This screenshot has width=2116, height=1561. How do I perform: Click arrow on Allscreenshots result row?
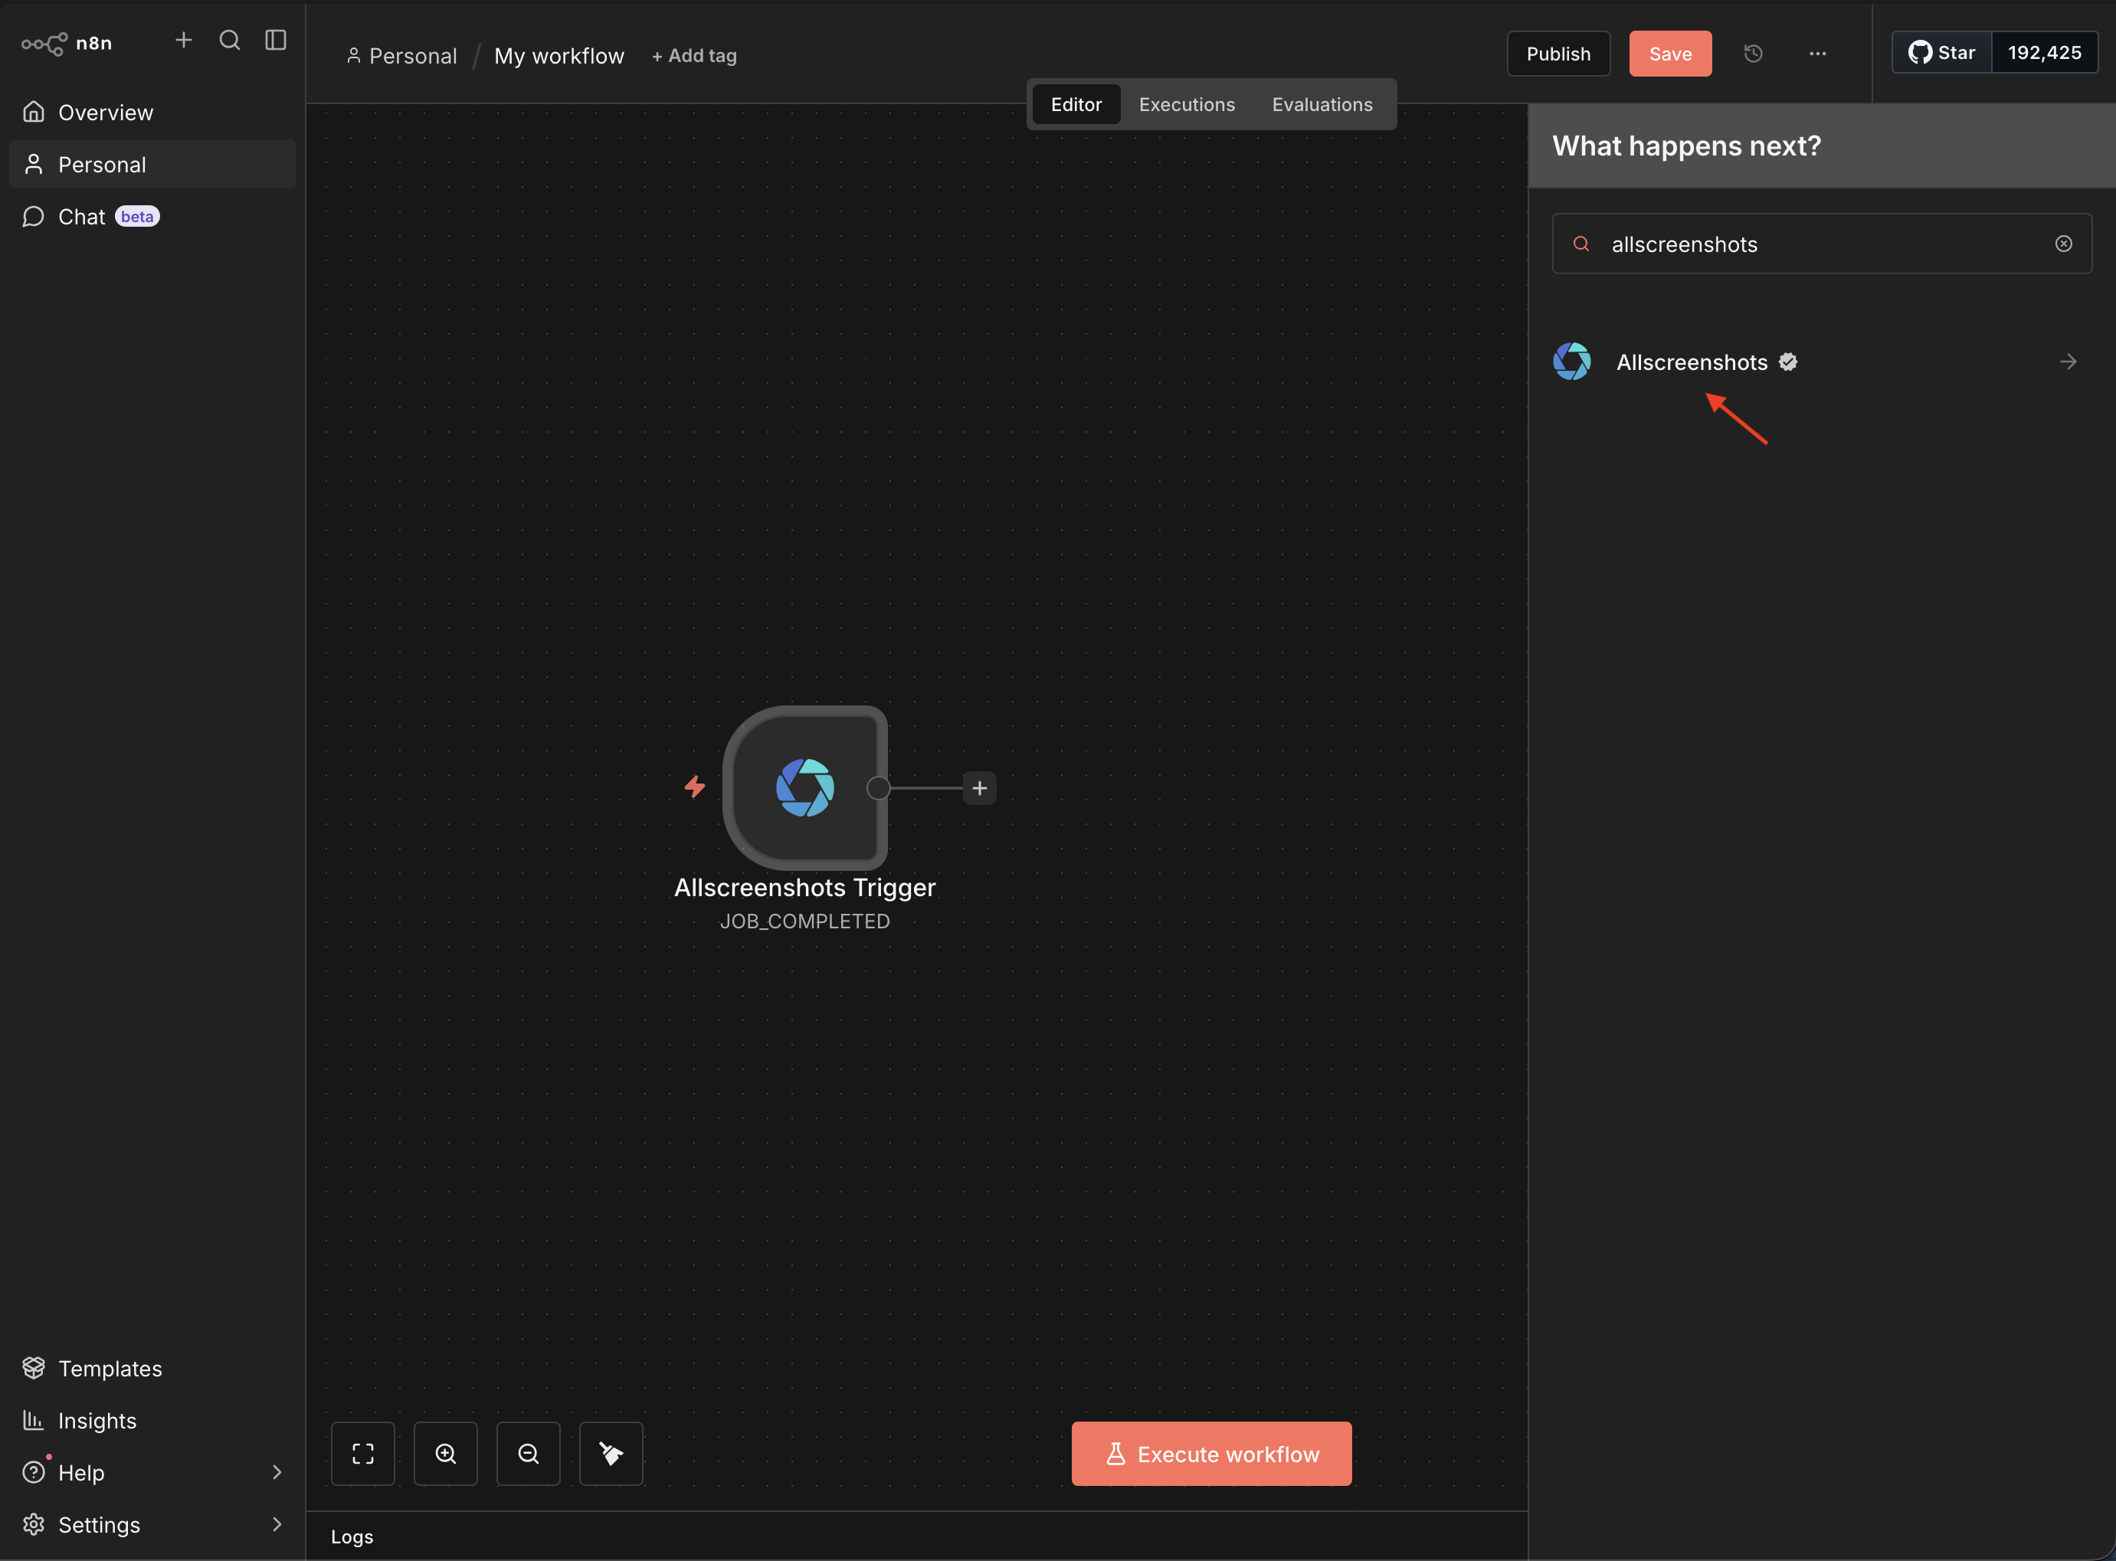pos(2069,362)
